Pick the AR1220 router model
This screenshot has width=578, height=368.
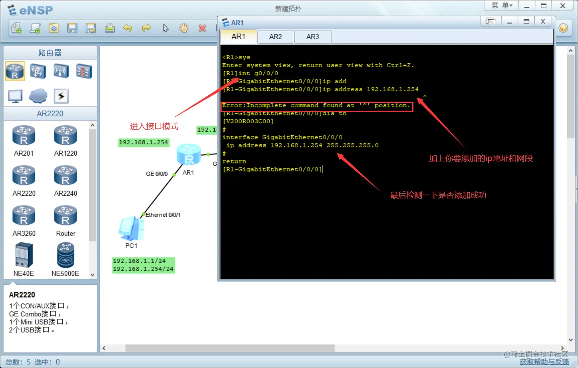pyautogui.click(x=65, y=141)
